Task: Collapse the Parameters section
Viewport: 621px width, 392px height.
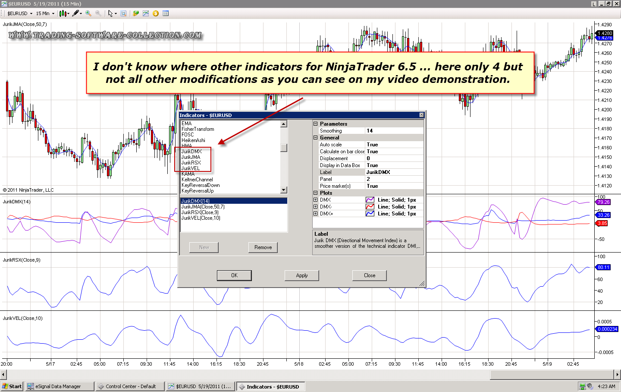Action: pyautogui.click(x=315, y=124)
